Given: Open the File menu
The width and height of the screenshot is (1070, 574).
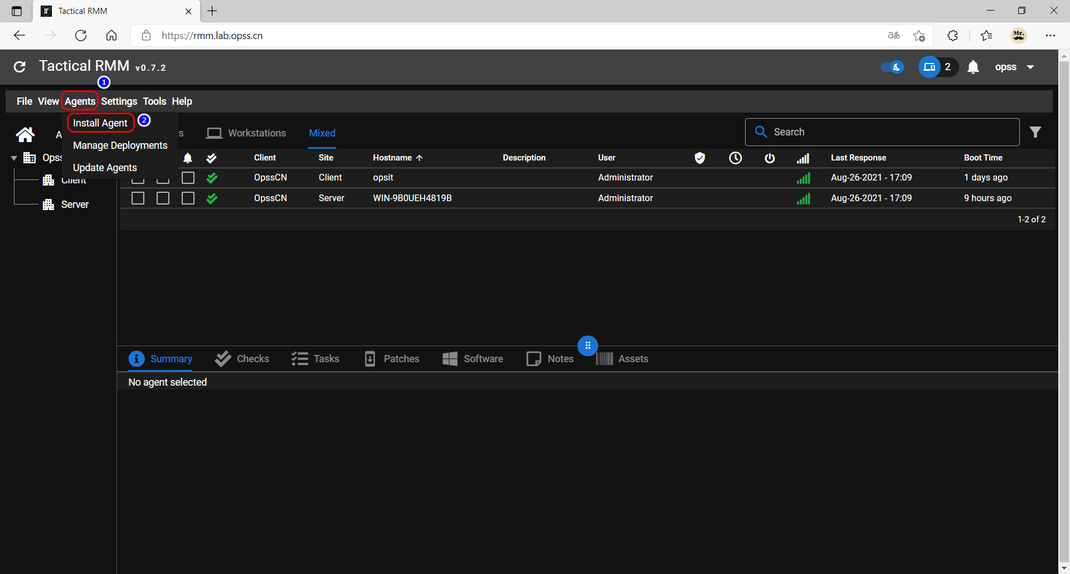Looking at the screenshot, I should 24,101.
